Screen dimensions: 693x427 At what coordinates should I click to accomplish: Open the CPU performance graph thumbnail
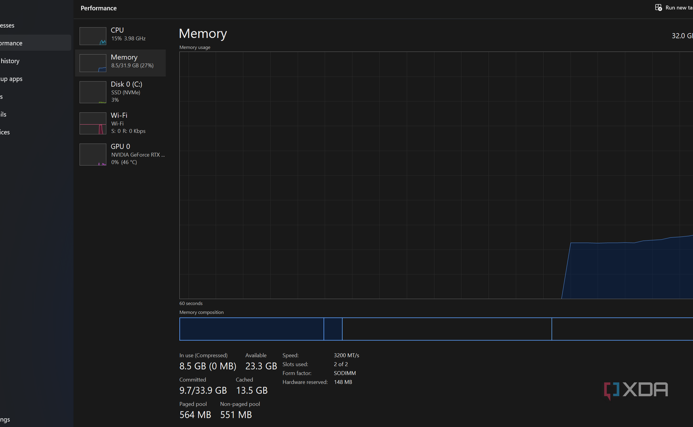pyautogui.click(x=93, y=36)
